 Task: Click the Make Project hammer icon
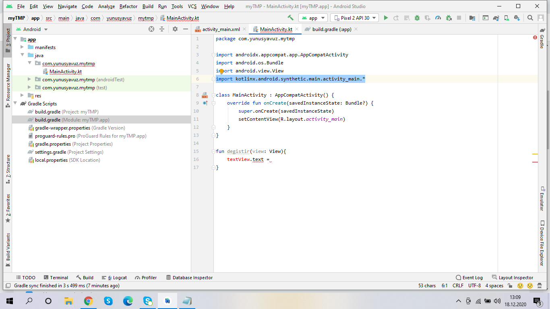[x=290, y=18]
